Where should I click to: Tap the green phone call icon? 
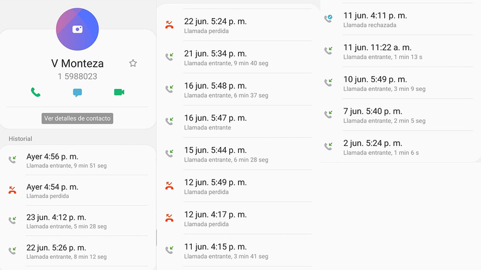point(36,92)
